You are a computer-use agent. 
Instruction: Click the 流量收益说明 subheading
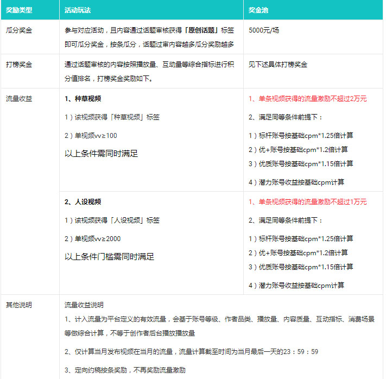[x=84, y=305]
